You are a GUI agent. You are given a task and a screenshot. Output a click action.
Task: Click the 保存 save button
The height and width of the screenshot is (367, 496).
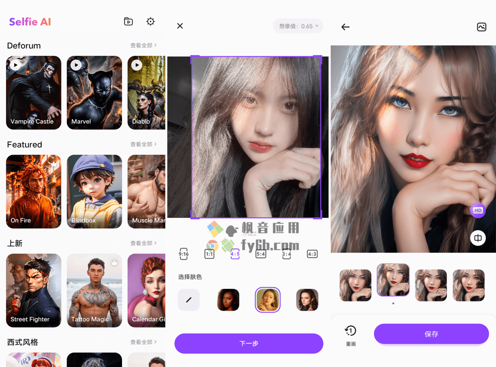431,334
